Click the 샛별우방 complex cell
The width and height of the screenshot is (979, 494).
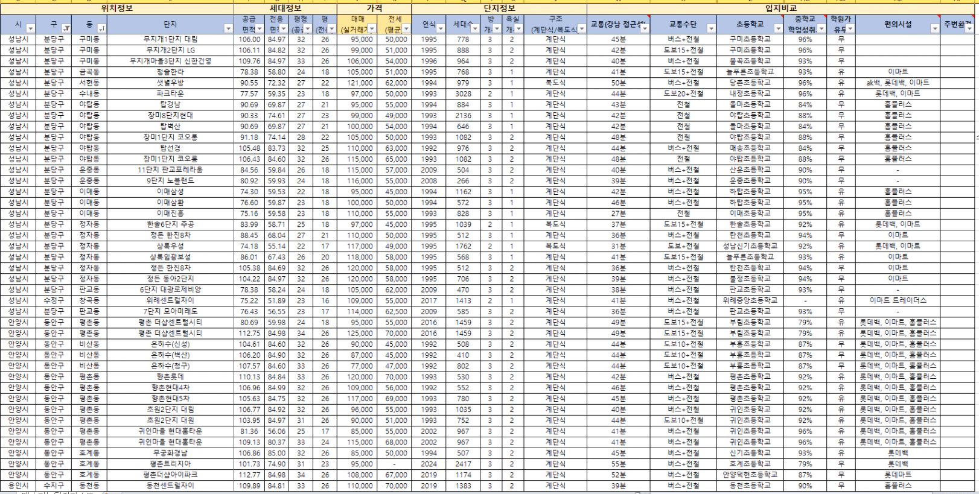click(x=170, y=83)
